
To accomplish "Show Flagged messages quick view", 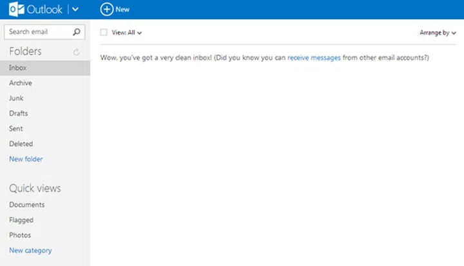I will (21, 220).
